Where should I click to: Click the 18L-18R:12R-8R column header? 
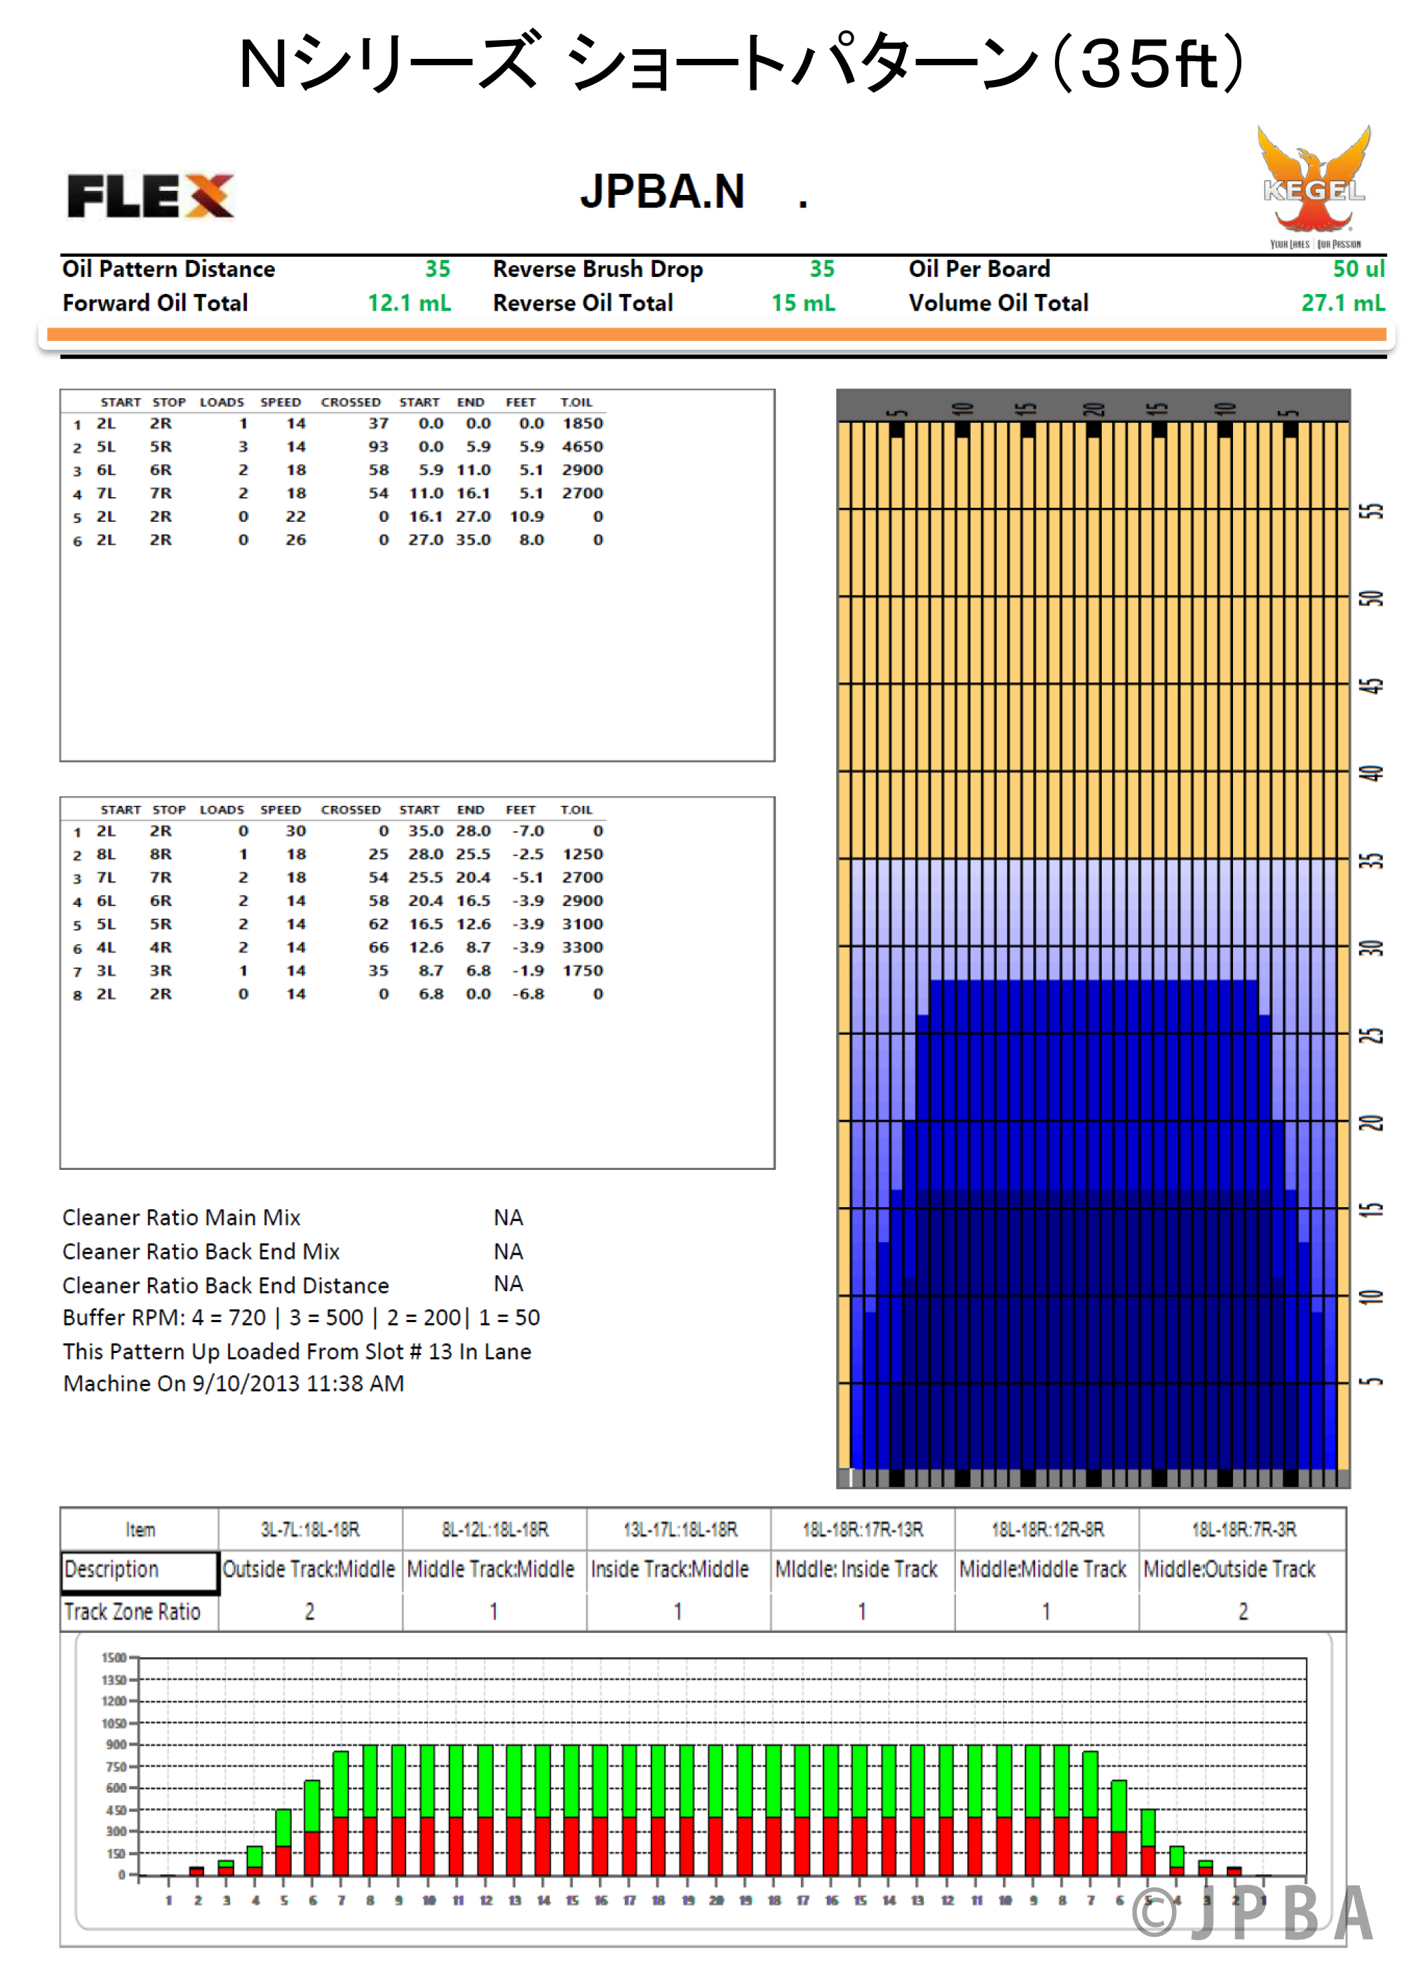coord(1047,1529)
